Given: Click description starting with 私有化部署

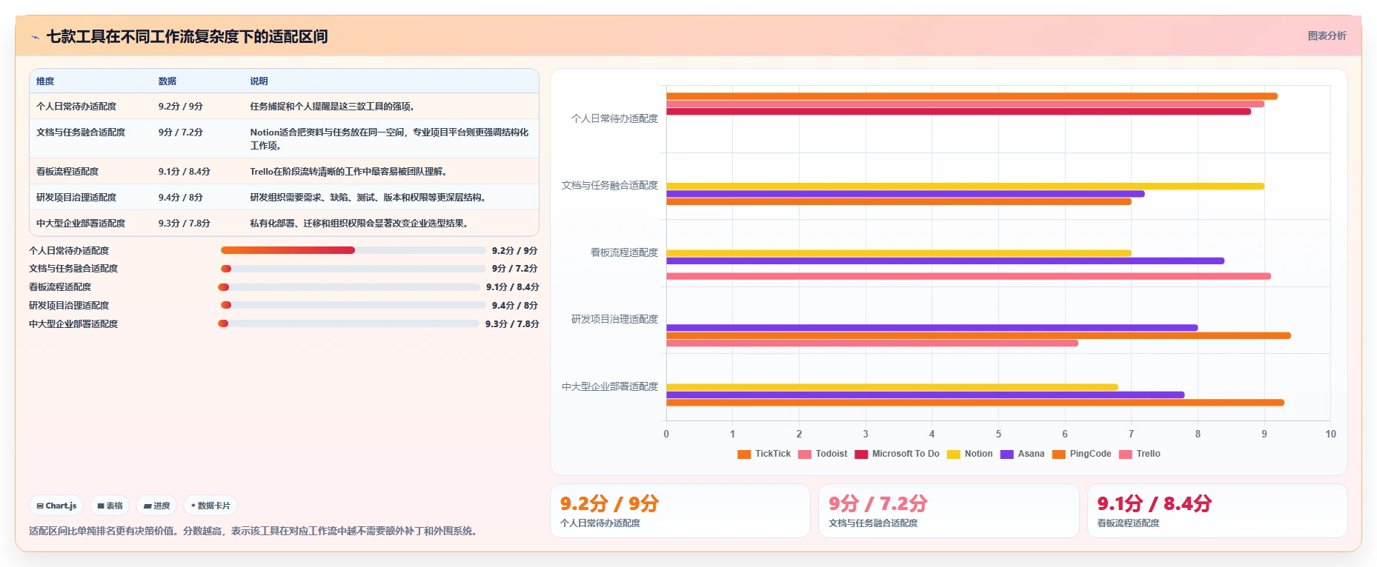Looking at the screenshot, I should tap(359, 224).
